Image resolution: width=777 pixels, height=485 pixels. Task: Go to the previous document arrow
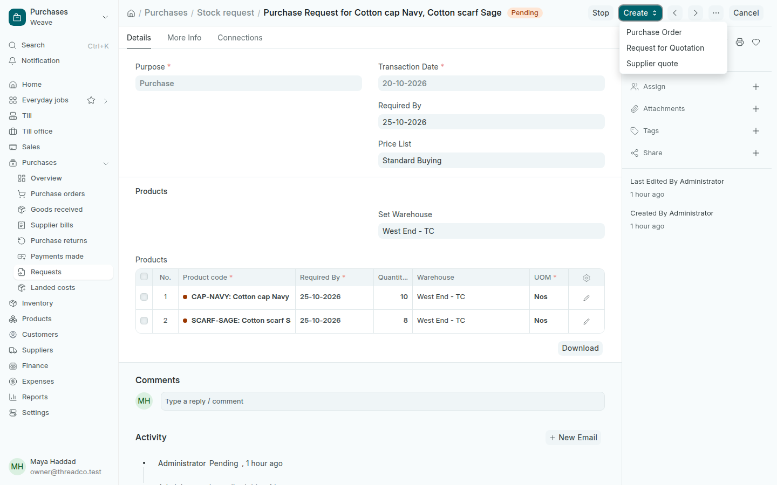674,13
